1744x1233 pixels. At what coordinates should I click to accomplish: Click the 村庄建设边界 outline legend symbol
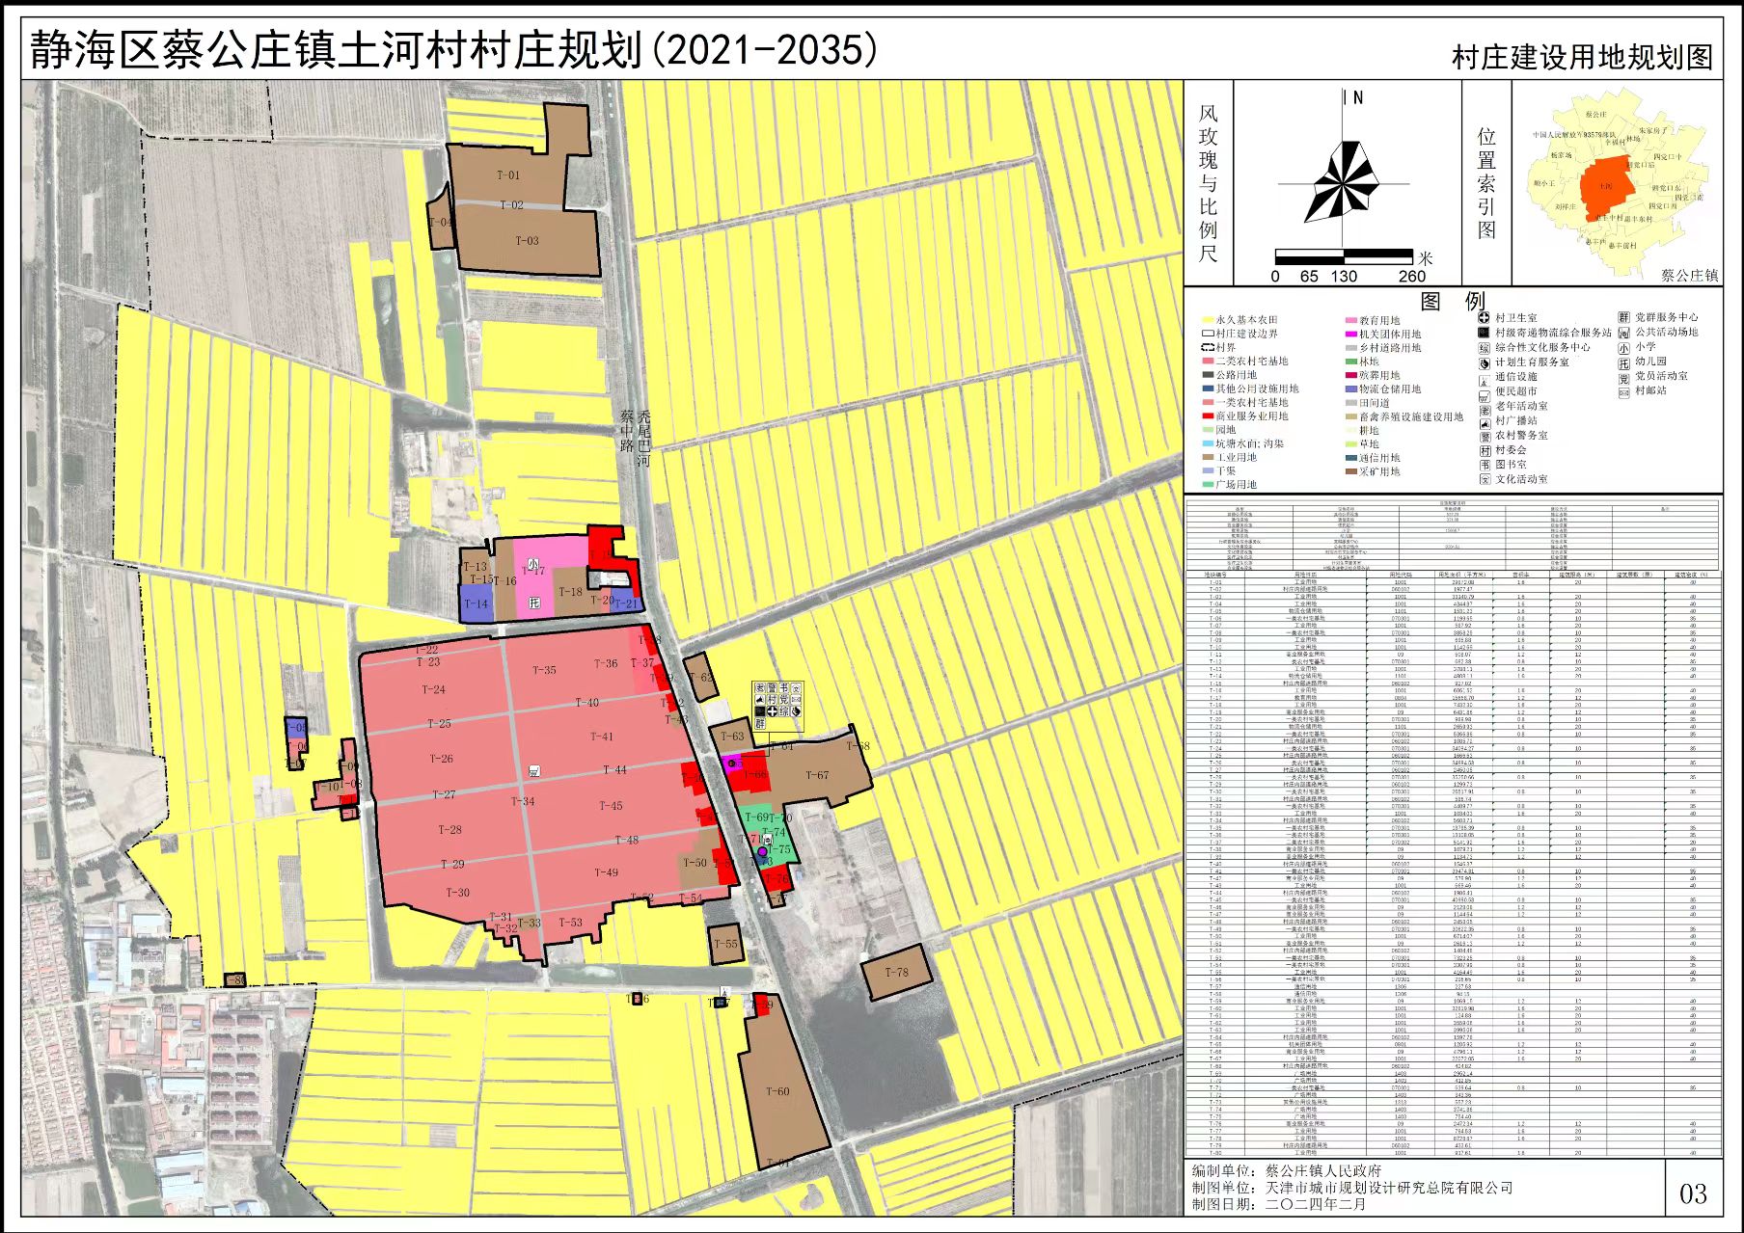click(x=1207, y=334)
